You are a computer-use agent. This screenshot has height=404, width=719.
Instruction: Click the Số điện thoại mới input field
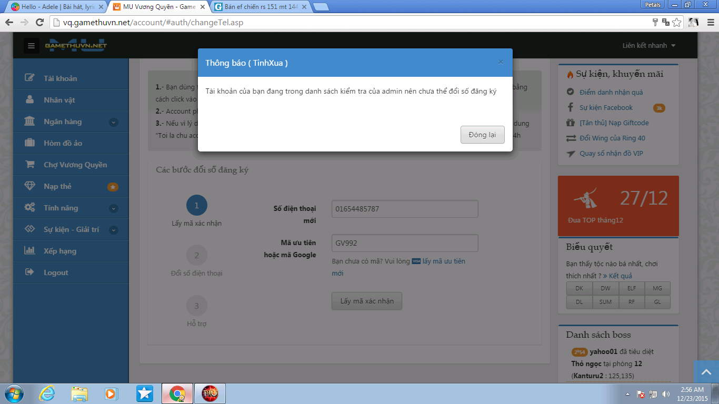click(404, 209)
